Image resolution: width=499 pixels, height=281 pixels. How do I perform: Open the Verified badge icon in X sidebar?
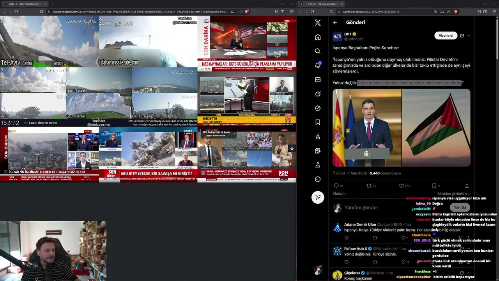(318, 108)
